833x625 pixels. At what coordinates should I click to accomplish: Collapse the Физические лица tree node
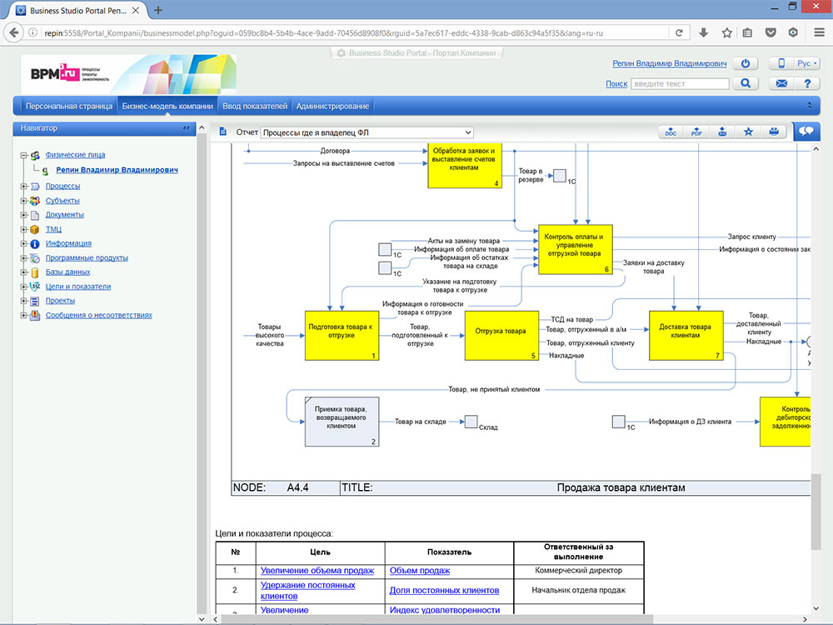coord(22,155)
